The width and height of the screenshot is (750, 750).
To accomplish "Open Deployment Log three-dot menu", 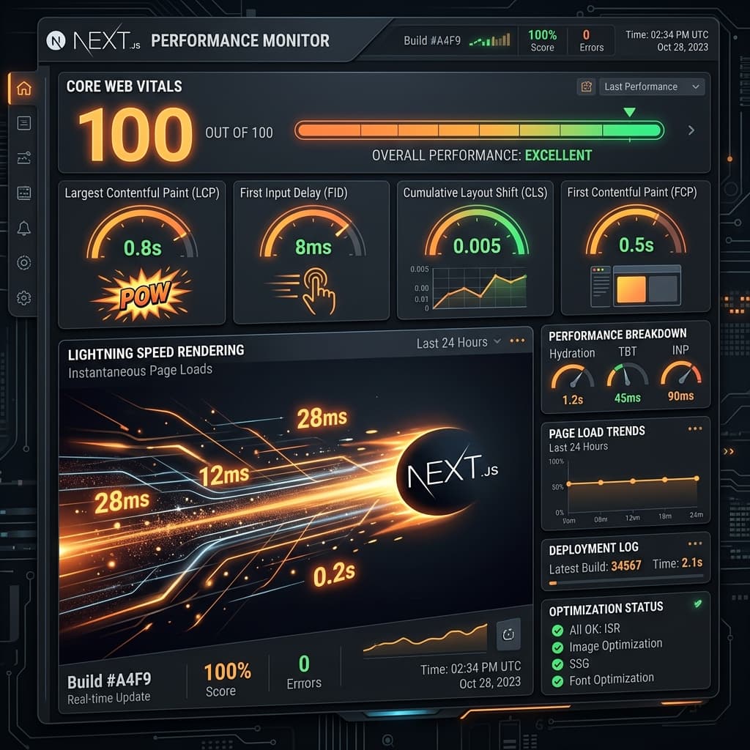I will pyautogui.click(x=695, y=543).
